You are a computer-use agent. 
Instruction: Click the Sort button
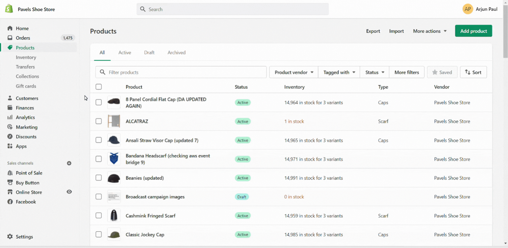[x=473, y=72]
